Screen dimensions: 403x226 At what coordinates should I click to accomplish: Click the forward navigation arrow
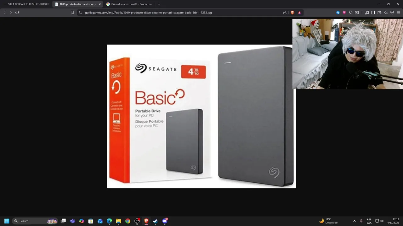point(11,13)
